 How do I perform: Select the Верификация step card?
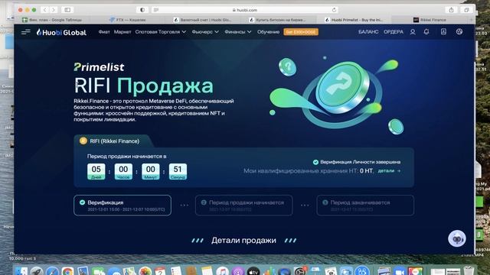coord(122,205)
